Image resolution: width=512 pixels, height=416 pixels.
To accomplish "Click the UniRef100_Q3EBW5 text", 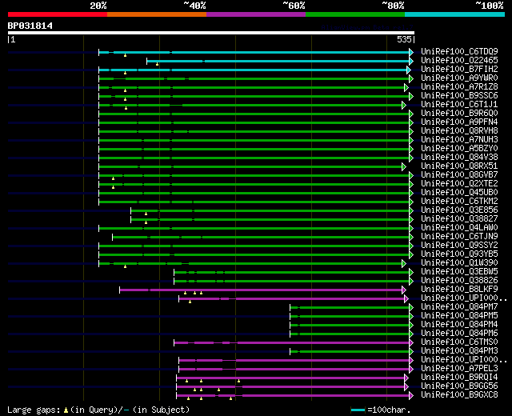I will click(459, 272).
